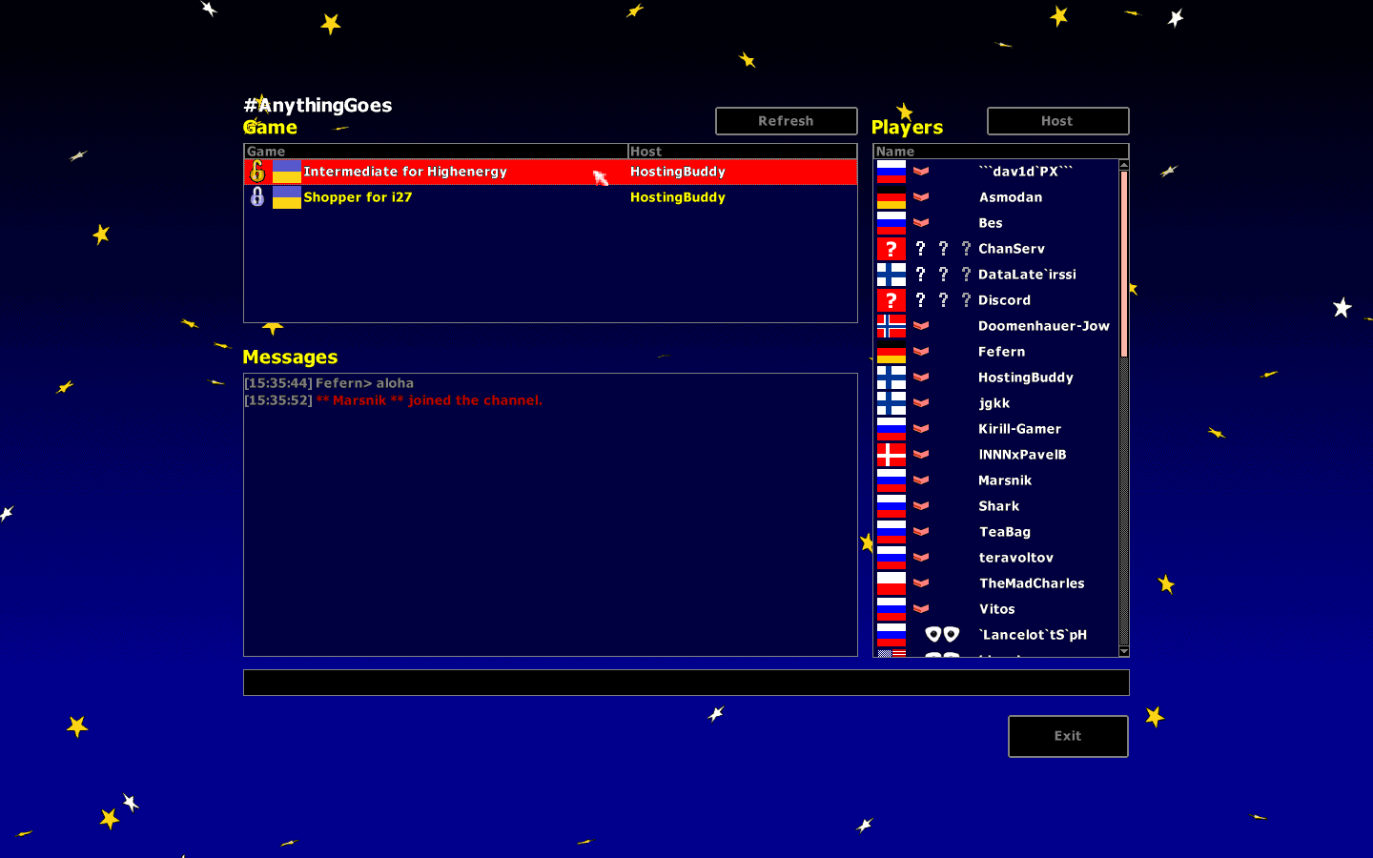Select player DataLate`irssi
Image resolution: width=1373 pixels, height=858 pixels.
(x=1027, y=275)
